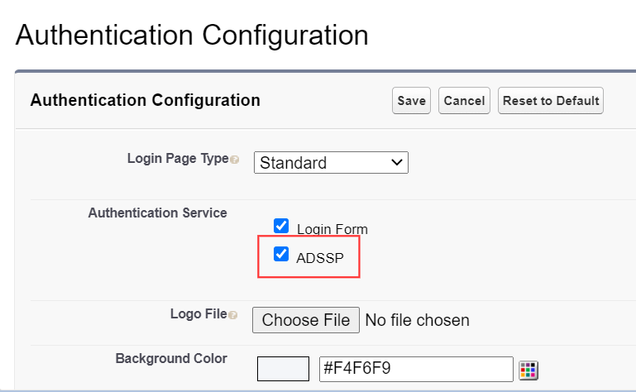The width and height of the screenshot is (636, 392).
Task: Focus the #F4F6F9 hex color field
Action: [416, 369]
